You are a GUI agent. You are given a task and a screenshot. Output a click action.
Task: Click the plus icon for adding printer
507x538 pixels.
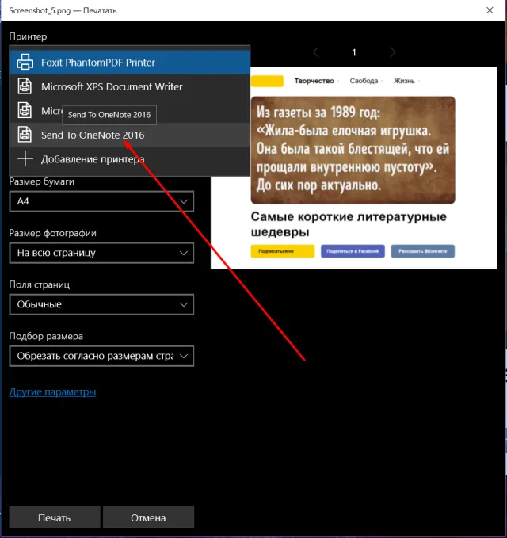[25, 159]
